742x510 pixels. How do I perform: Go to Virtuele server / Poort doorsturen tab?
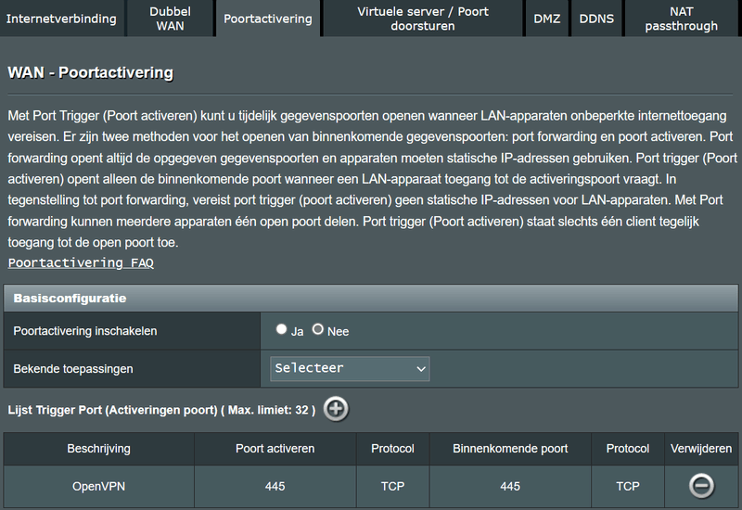click(423, 19)
